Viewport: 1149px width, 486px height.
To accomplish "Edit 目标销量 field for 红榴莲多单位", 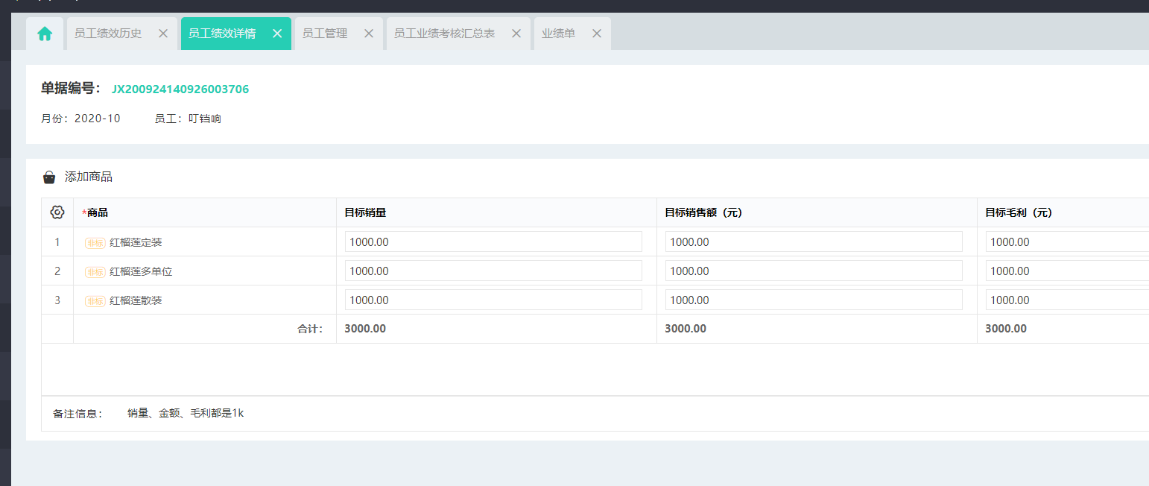I will pos(493,271).
